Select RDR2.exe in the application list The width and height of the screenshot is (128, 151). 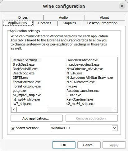74,95
